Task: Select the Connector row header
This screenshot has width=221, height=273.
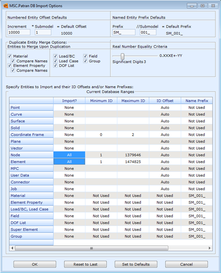Action: 31,182
